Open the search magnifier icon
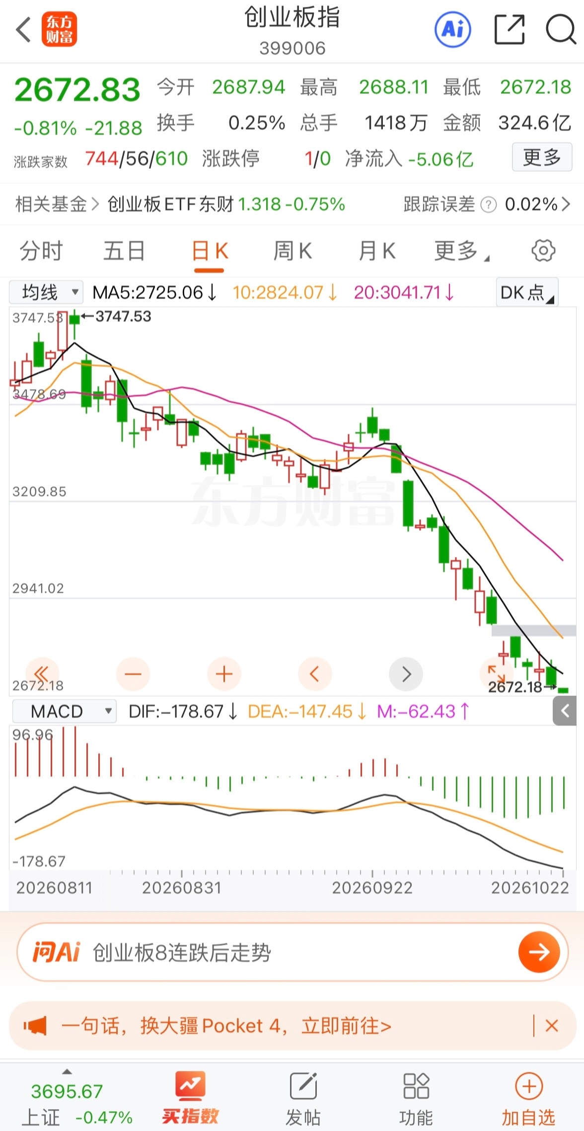The image size is (584, 1131). point(561,29)
